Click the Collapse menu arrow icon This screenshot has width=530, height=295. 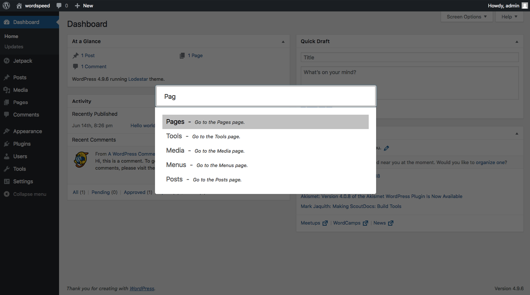[x=7, y=194]
